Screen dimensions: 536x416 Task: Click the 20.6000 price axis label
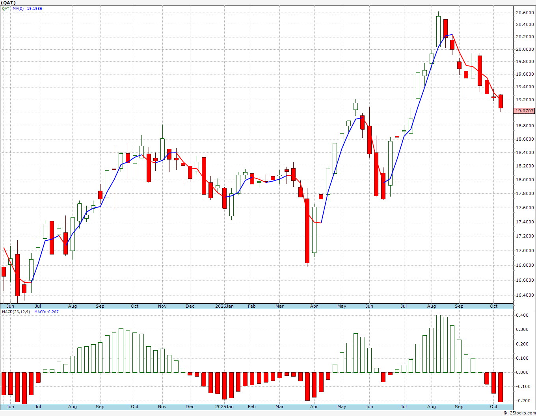click(x=525, y=13)
